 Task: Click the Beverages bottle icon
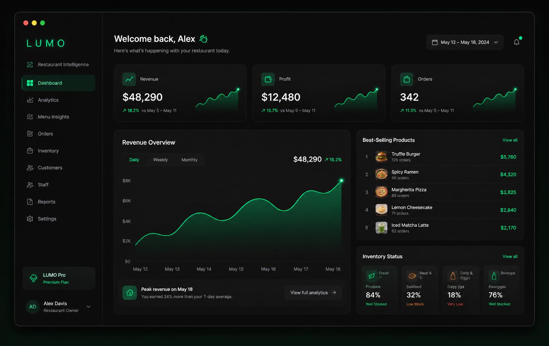click(x=494, y=276)
